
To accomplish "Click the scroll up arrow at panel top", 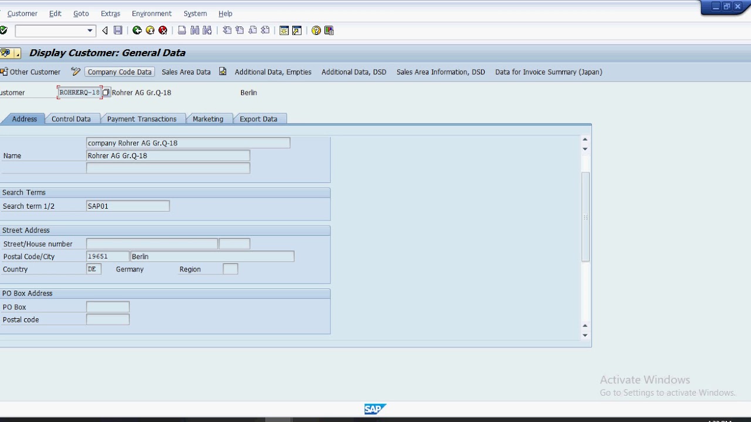I will coord(585,139).
